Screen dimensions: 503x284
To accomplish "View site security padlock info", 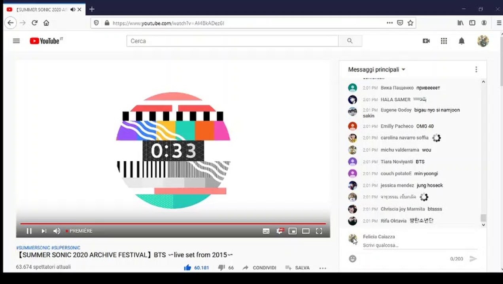I will point(106,23).
